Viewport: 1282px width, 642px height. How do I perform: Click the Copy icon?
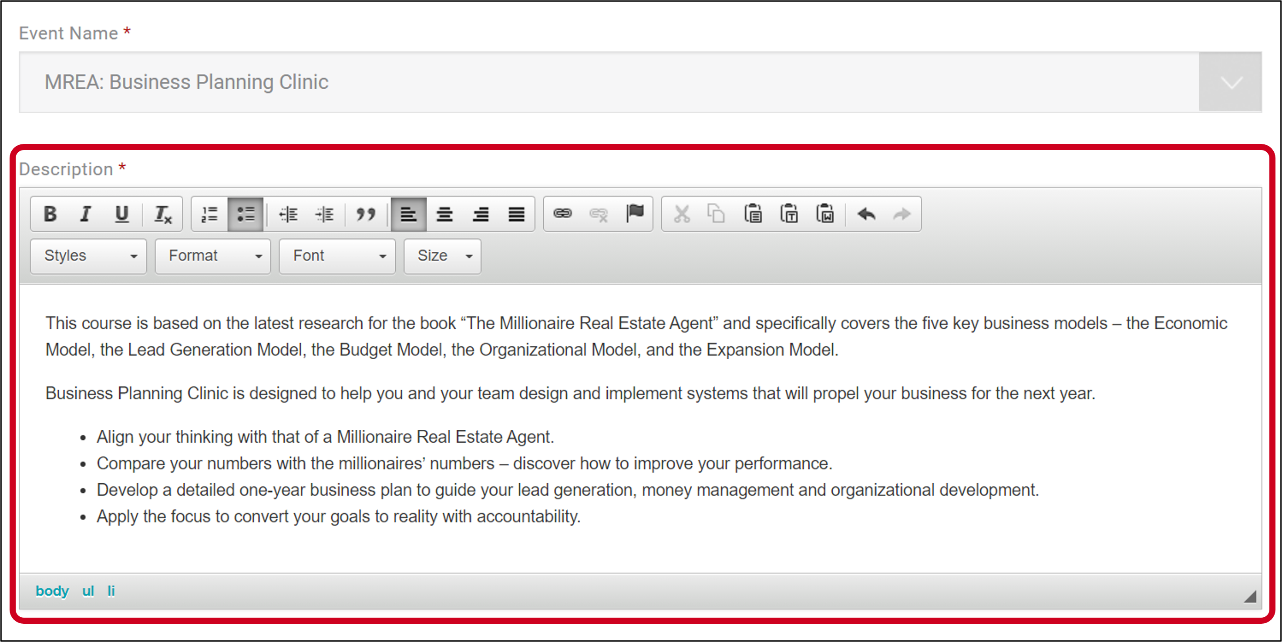point(716,214)
